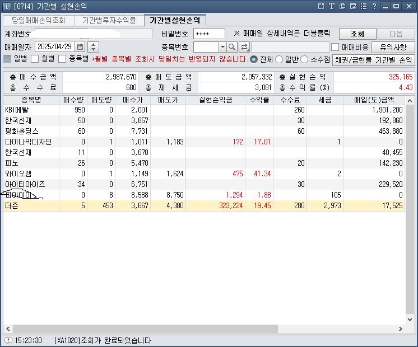Select the 전체 radio button

[254, 59]
